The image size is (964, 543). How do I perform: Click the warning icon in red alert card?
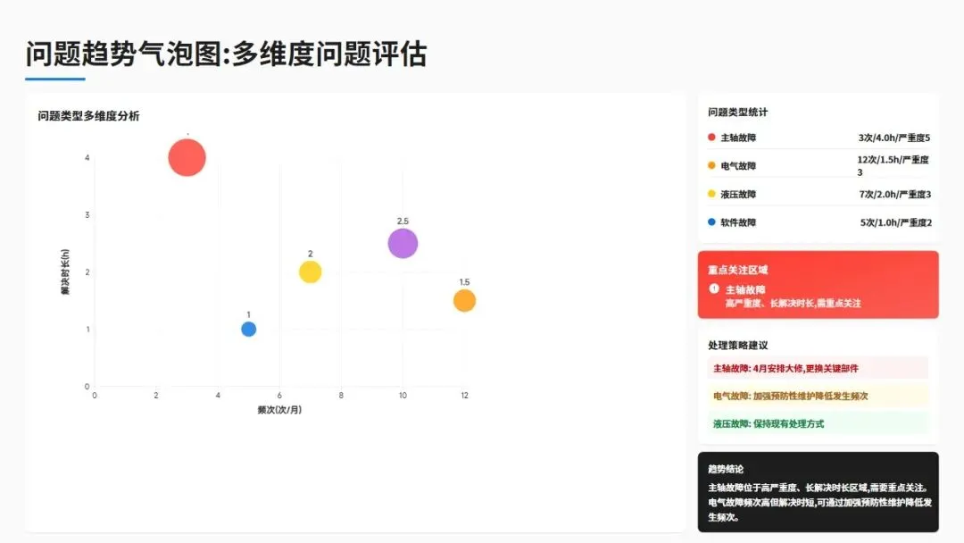tap(714, 288)
